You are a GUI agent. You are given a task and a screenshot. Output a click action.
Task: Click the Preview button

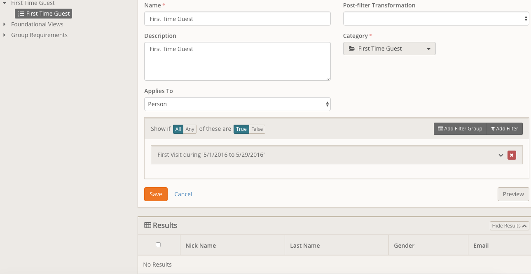pyautogui.click(x=513, y=194)
